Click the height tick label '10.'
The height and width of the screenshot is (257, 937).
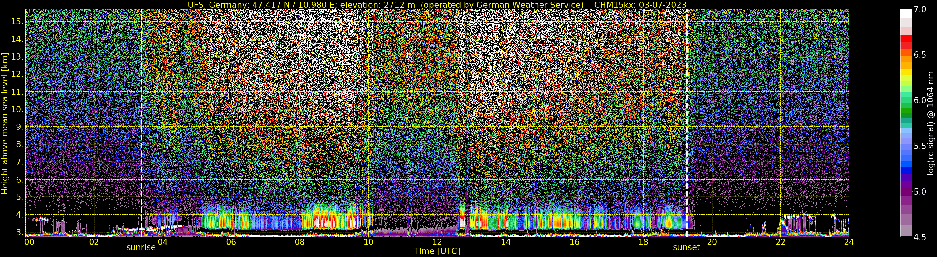tap(17, 109)
